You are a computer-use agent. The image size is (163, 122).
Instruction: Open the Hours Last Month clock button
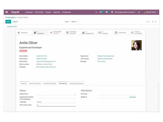pos(137,33)
